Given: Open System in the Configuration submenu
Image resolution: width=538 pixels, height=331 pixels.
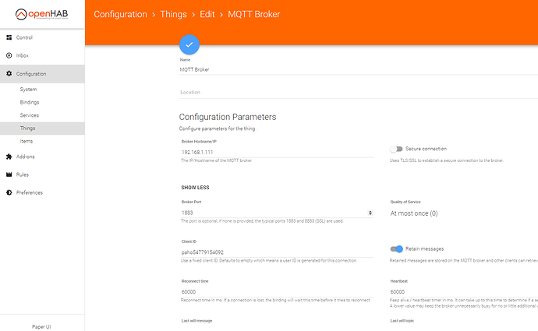Looking at the screenshot, I should [x=28, y=90].
